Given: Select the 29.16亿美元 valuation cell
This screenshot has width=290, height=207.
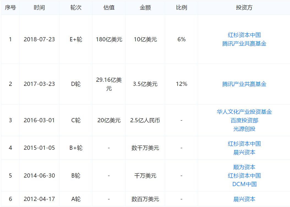Looking at the screenshot, I should point(109,84).
